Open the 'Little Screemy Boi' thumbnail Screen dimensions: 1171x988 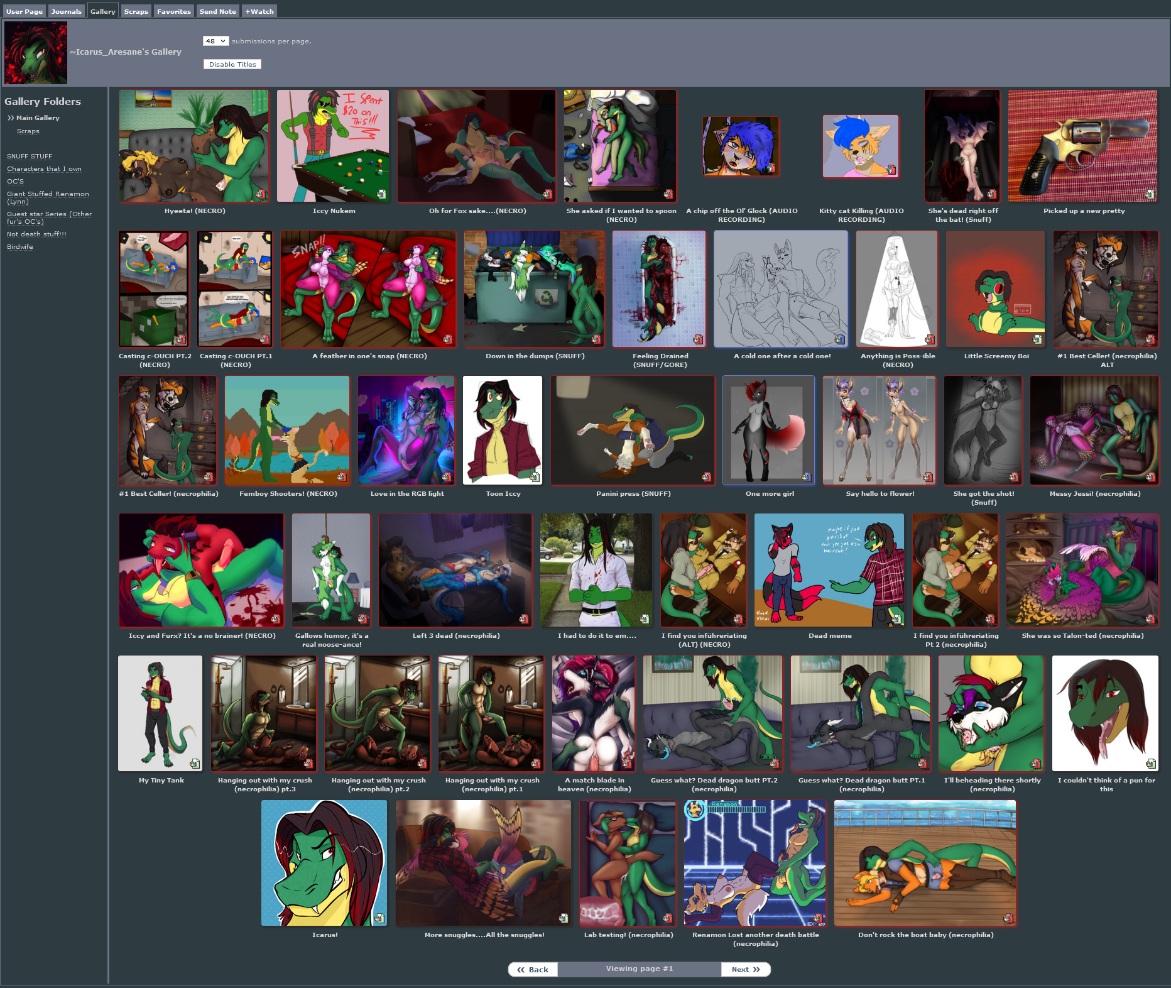coord(996,289)
